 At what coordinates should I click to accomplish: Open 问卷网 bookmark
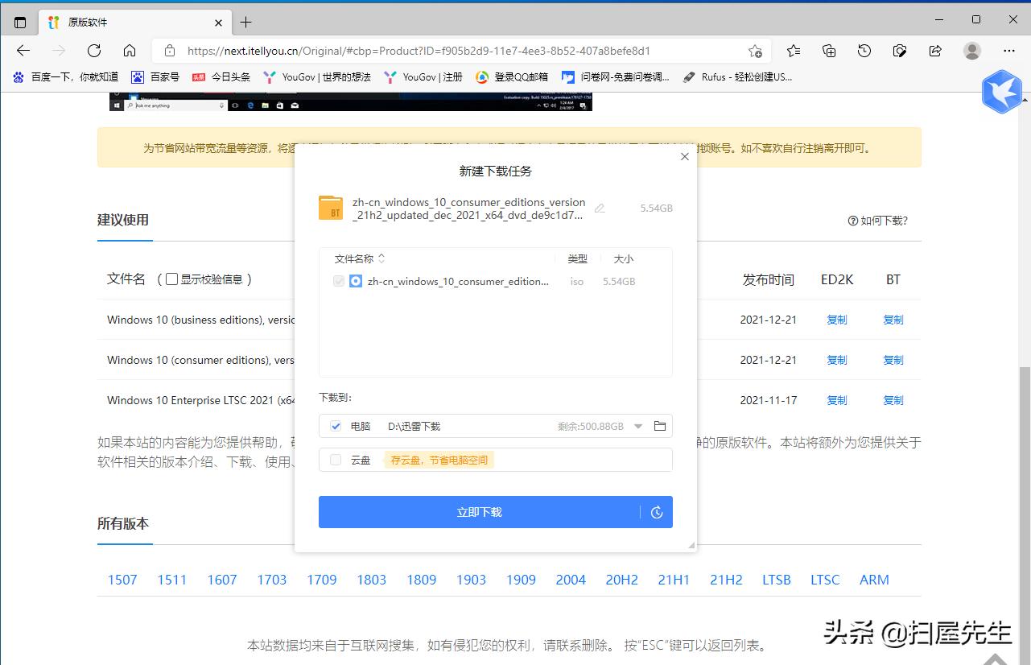coord(616,77)
